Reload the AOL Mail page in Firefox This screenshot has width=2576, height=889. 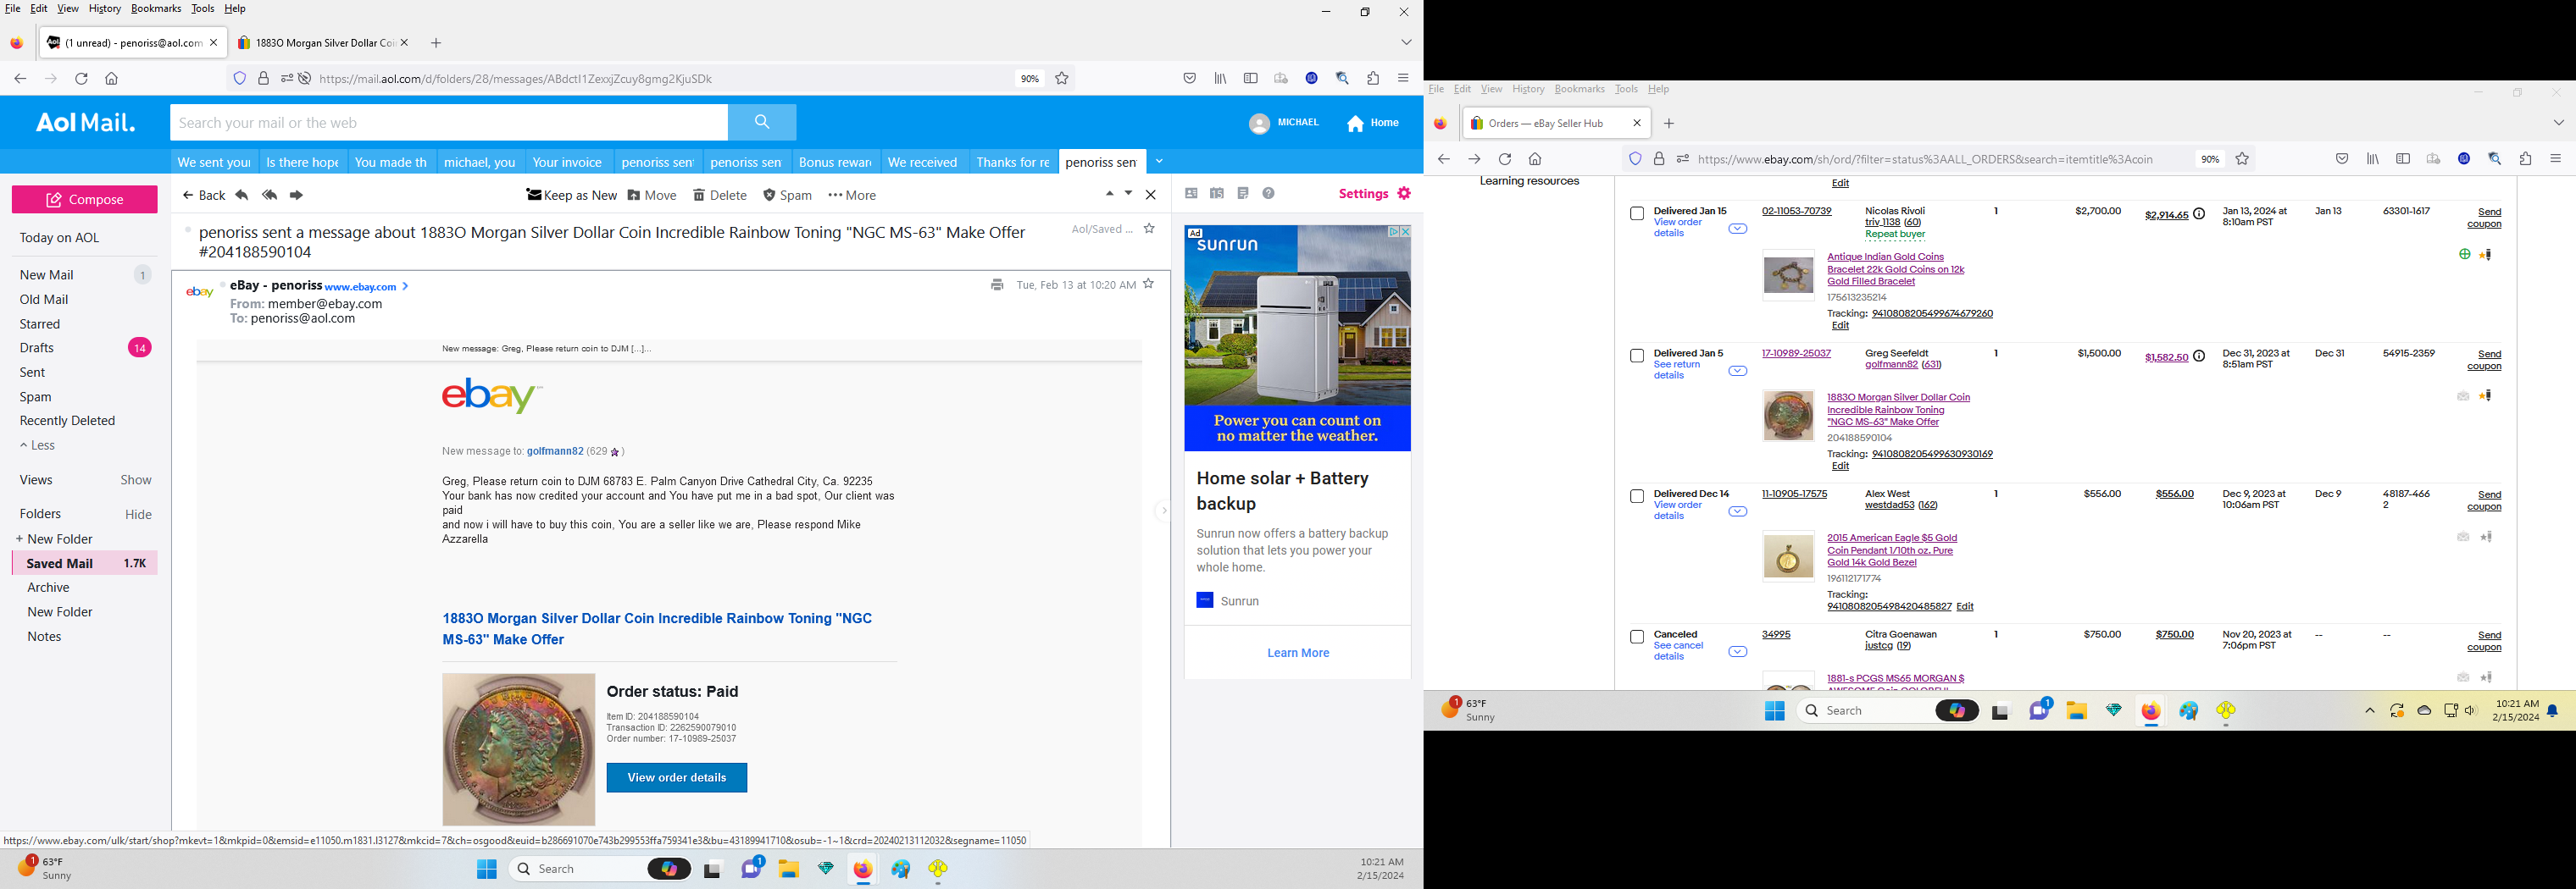click(82, 78)
